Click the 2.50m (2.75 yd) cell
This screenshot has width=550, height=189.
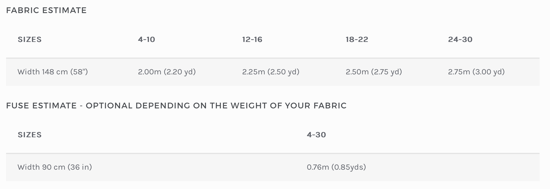tap(374, 72)
